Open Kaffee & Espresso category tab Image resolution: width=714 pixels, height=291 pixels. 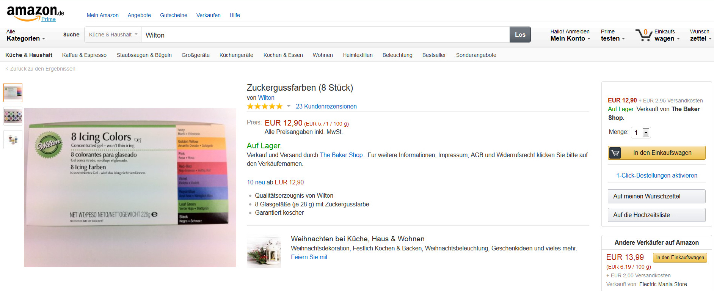point(84,55)
